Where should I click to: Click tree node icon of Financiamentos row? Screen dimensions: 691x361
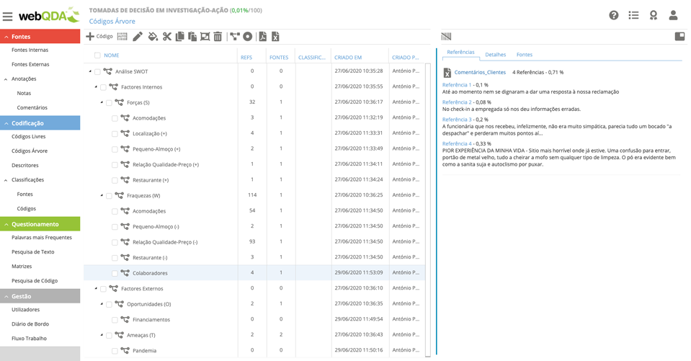(x=125, y=319)
